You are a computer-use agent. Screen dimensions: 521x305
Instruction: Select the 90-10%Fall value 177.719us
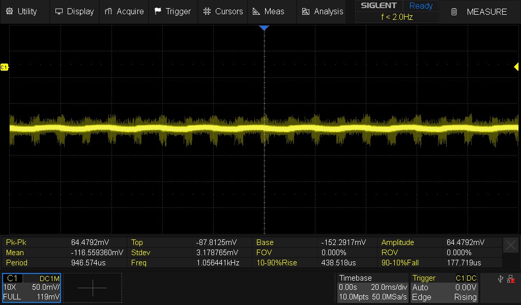[x=464, y=263]
